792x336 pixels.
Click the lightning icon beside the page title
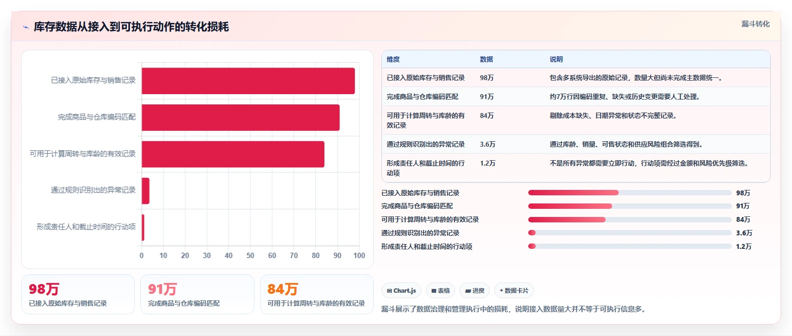[25, 27]
